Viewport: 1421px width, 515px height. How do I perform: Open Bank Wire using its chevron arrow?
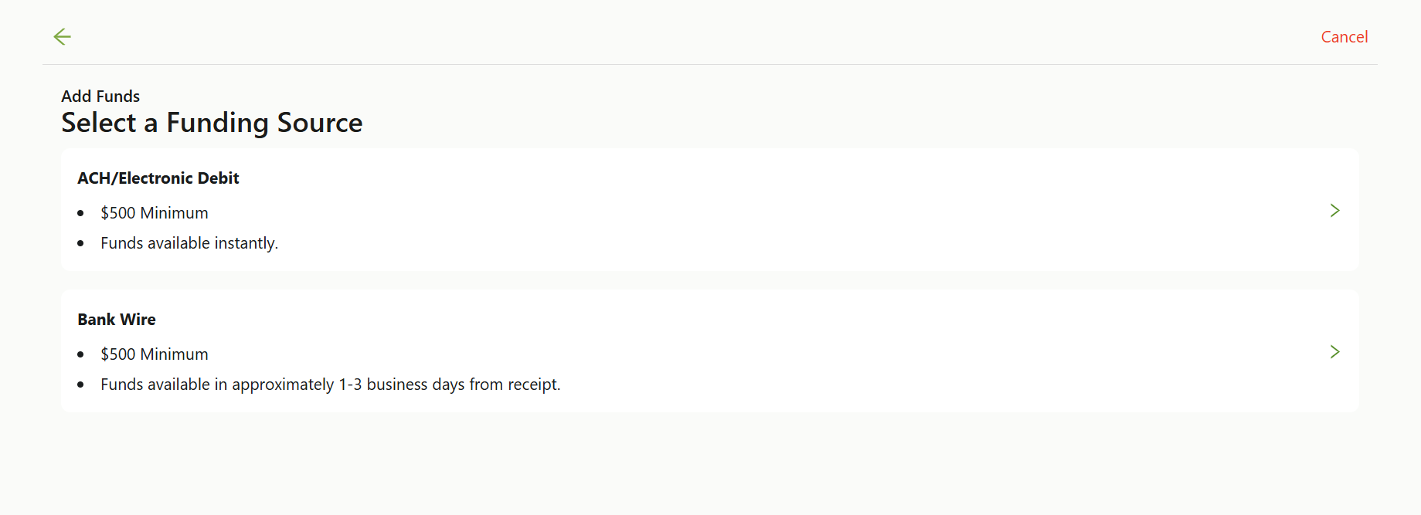click(1334, 351)
